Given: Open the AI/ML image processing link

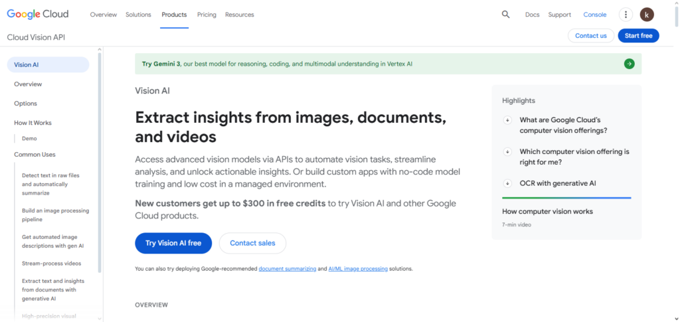Looking at the screenshot, I should coord(358,269).
